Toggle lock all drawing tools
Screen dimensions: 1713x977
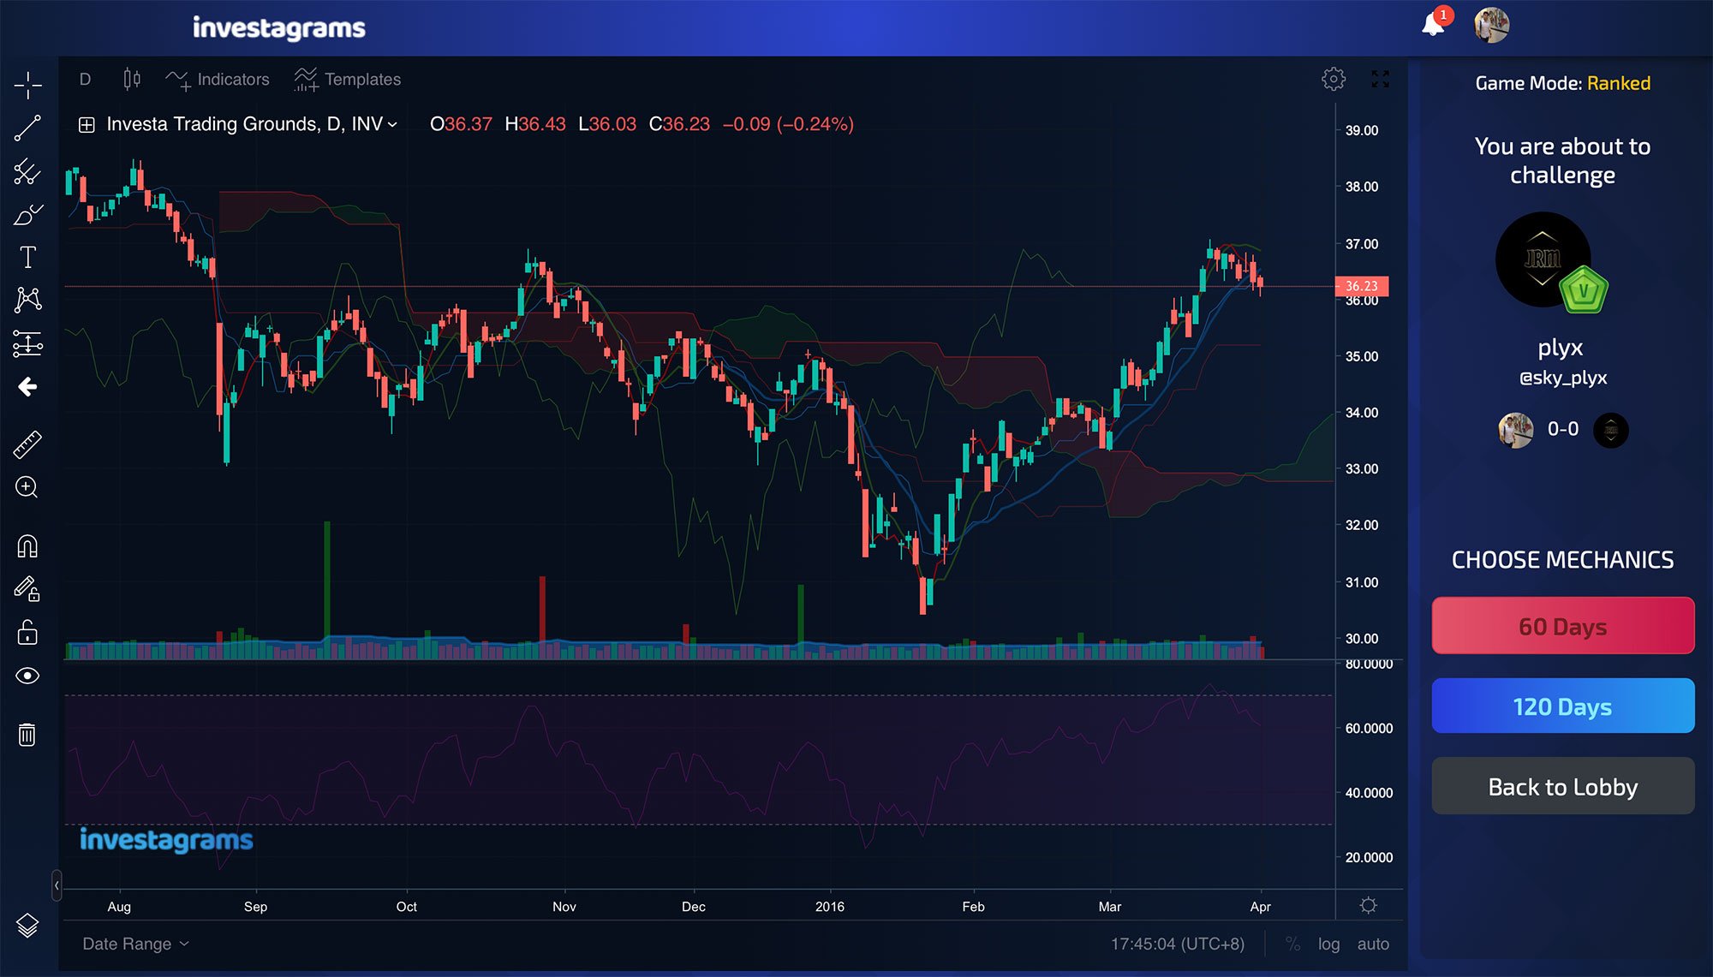(x=27, y=633)
